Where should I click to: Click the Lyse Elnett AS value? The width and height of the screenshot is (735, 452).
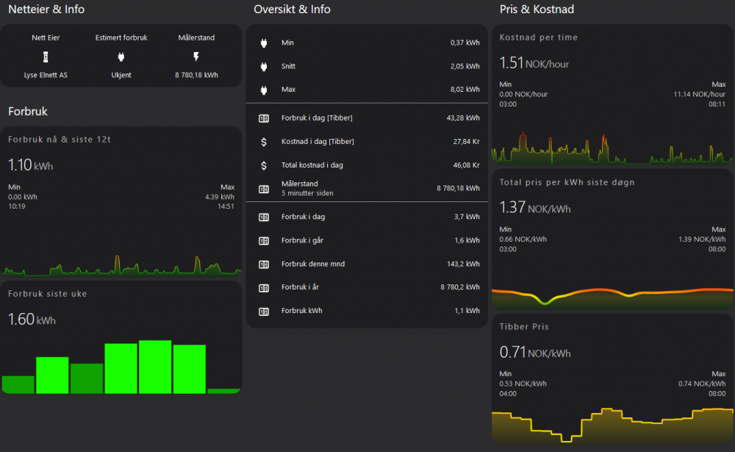[x=46, y=75]
